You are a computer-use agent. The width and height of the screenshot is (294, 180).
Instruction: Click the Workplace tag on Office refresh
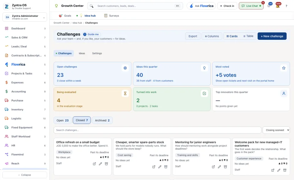[x=64, y=152]
